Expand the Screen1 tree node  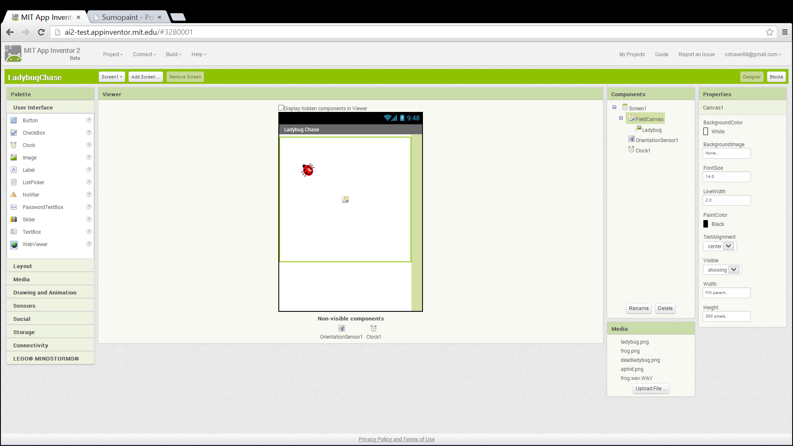pyautogui.click(x=614, y=107)
